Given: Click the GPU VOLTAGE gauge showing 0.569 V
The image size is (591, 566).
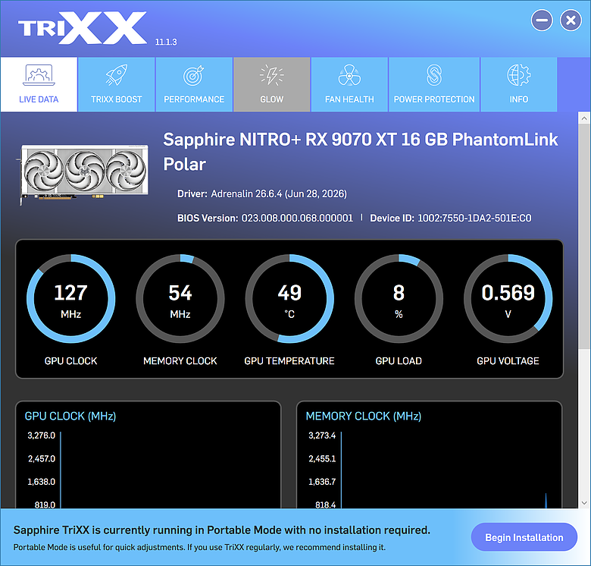Looking at the screenshot, I should (x=508, y=298).
